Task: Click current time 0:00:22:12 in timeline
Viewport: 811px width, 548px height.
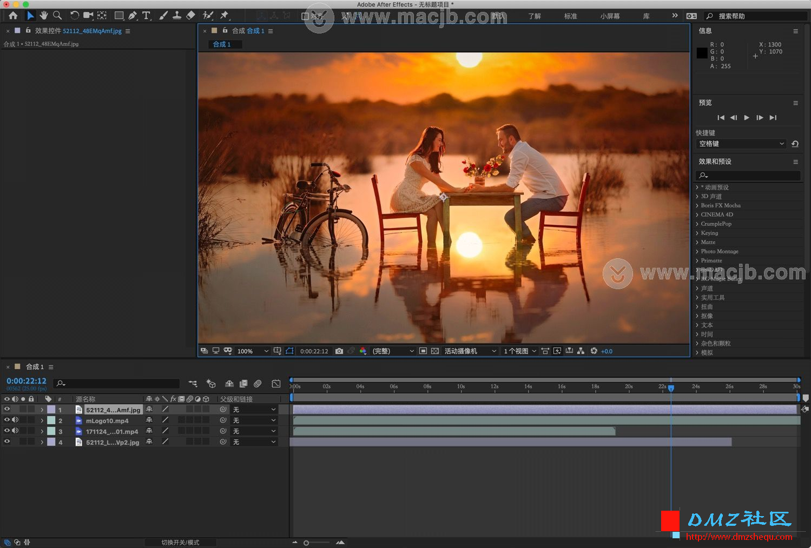Action: tap(27, 381)
